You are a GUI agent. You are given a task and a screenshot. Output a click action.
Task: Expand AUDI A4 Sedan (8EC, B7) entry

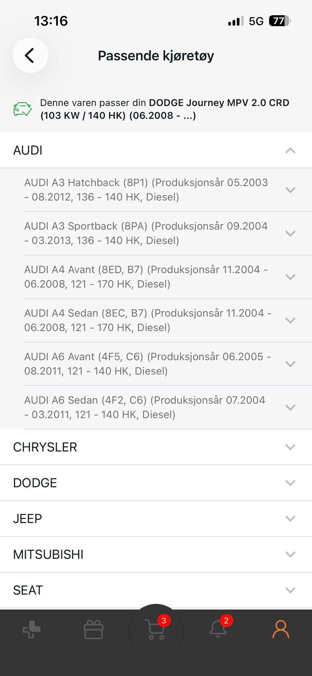point(168,320)
